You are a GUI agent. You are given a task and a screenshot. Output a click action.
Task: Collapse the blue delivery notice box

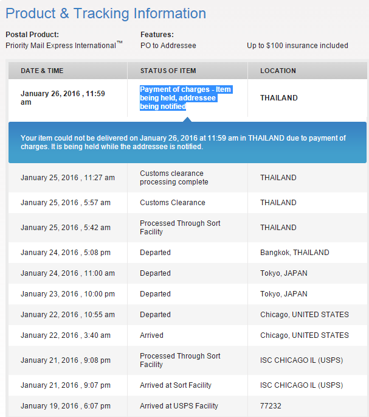point(188,142)
